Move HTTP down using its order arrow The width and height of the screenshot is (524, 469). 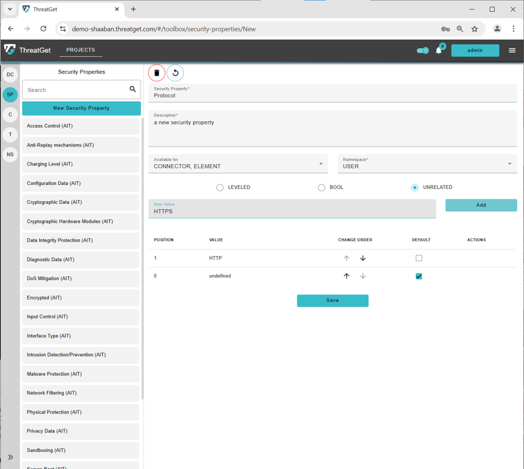tap(363, 257)
